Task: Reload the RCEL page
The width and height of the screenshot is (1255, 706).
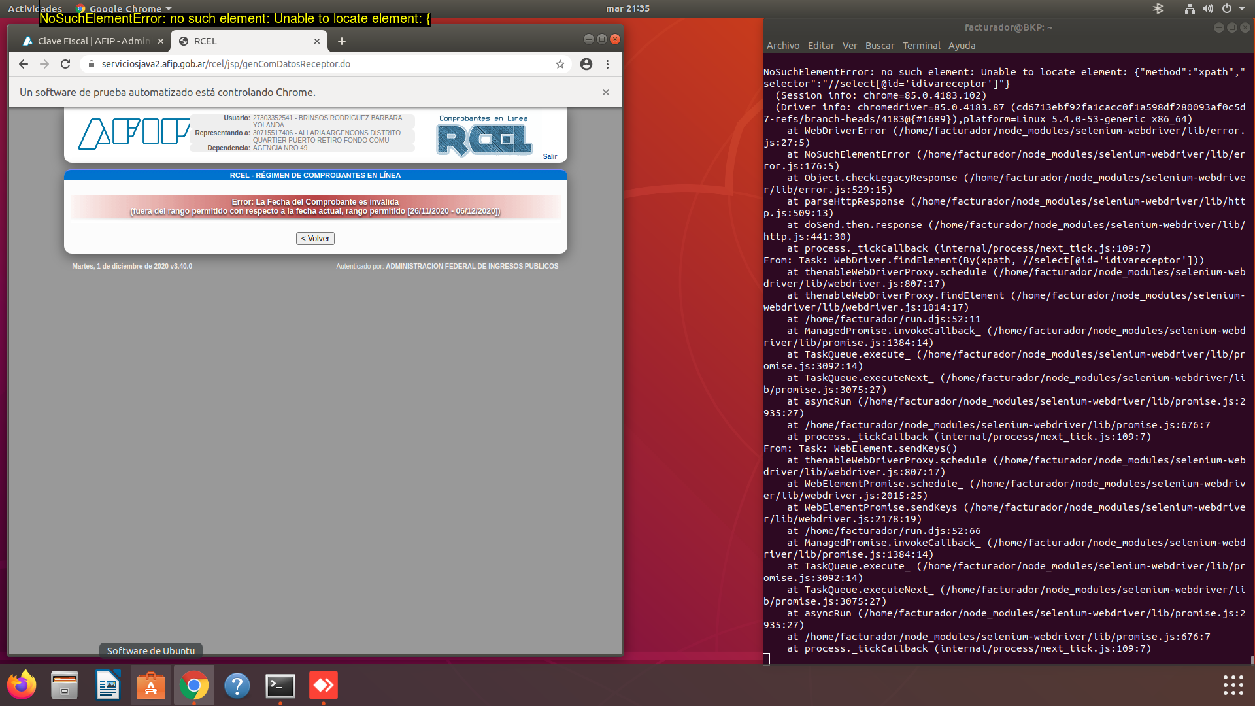Action: click(65, 64)
